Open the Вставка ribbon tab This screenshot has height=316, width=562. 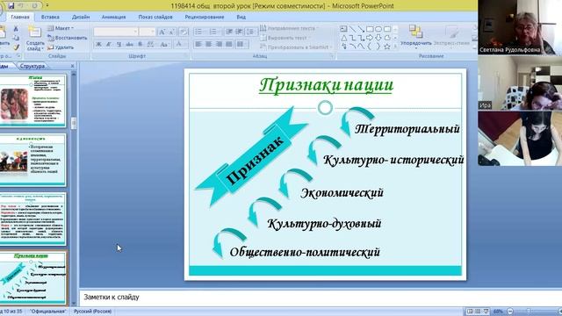(x=50, y=17)
